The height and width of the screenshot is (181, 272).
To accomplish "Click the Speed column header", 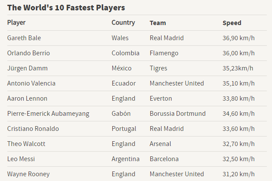I will tap(232, 23).
